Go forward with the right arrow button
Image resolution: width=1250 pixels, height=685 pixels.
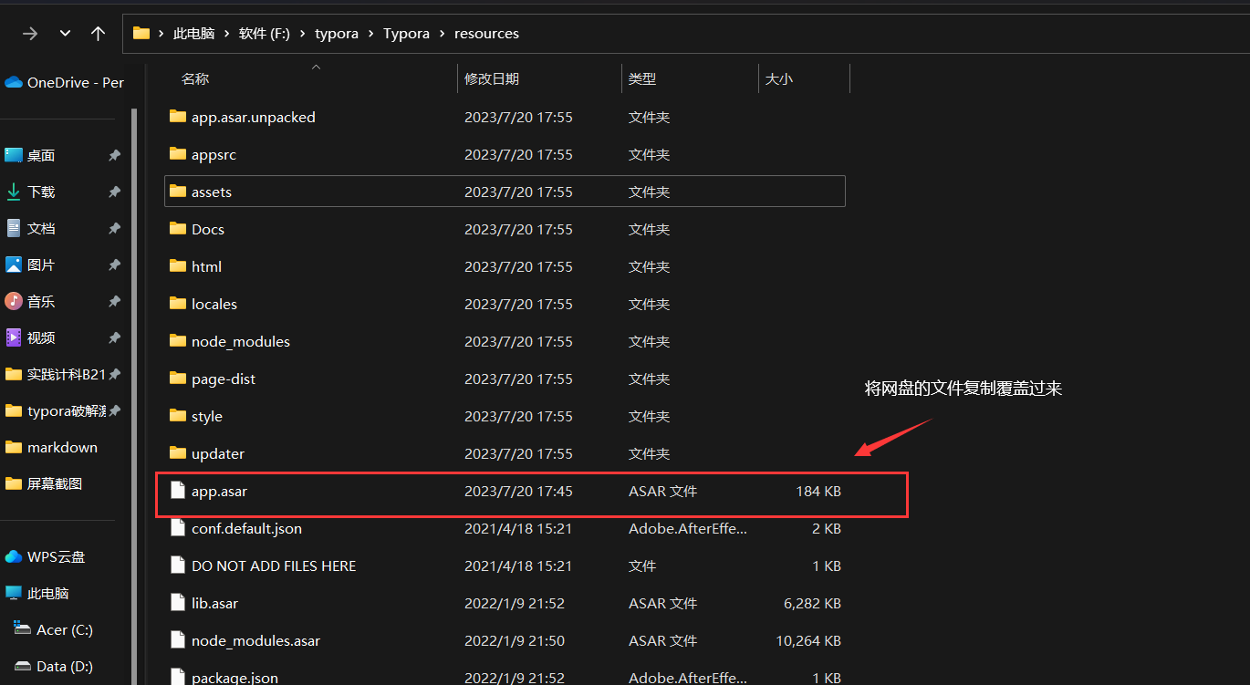[30, 34]
